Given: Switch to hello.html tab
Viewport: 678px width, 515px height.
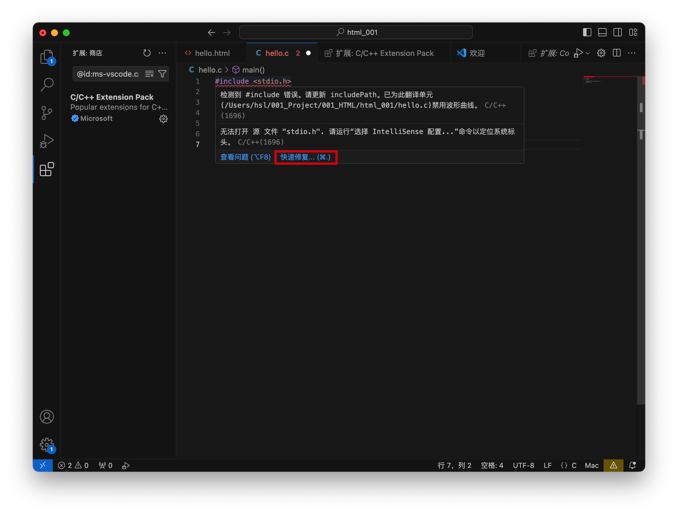Looking at the screenshot, I should click(212, 53).
